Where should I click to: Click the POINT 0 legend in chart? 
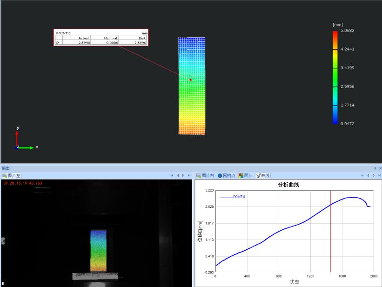click(x=233, y=197)
